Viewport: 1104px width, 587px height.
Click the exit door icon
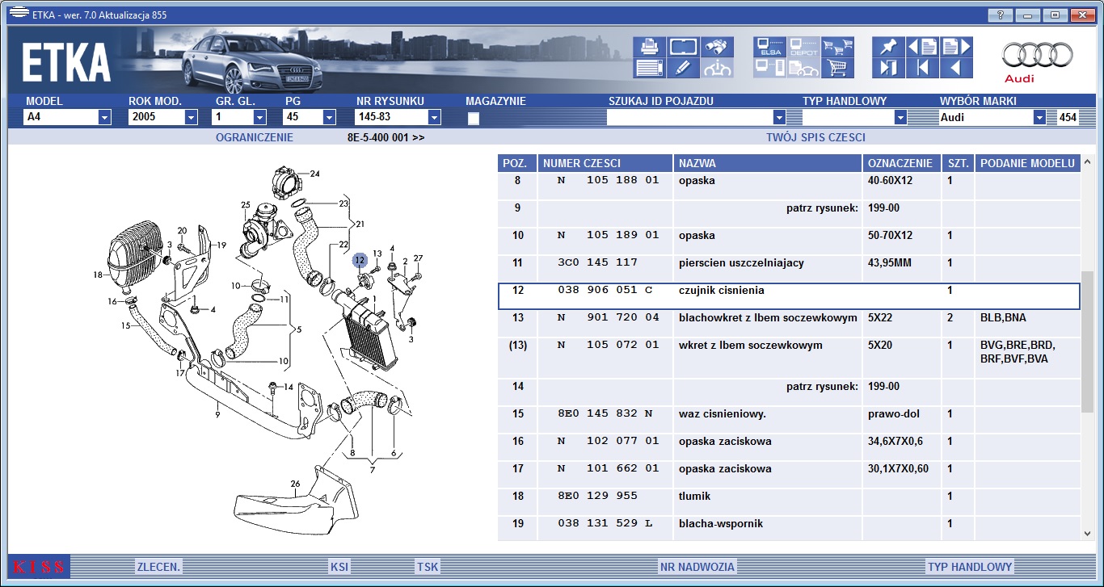coord(888,68)
